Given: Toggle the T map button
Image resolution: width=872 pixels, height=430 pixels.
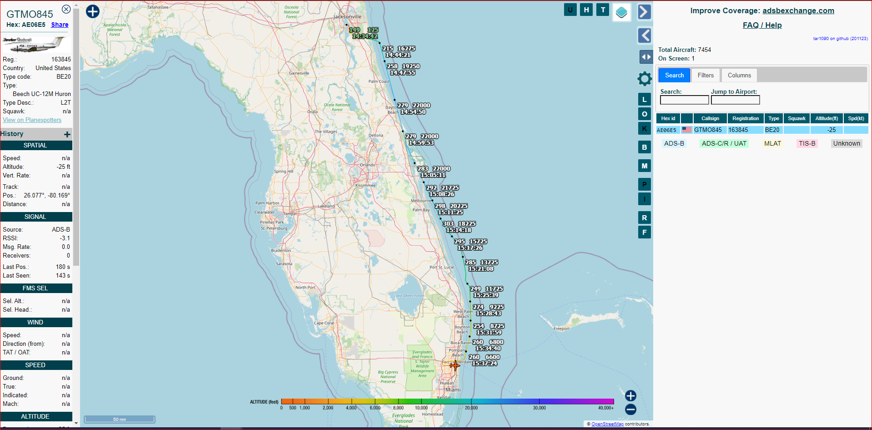Looking at the screenshot, I should point(603,10).
